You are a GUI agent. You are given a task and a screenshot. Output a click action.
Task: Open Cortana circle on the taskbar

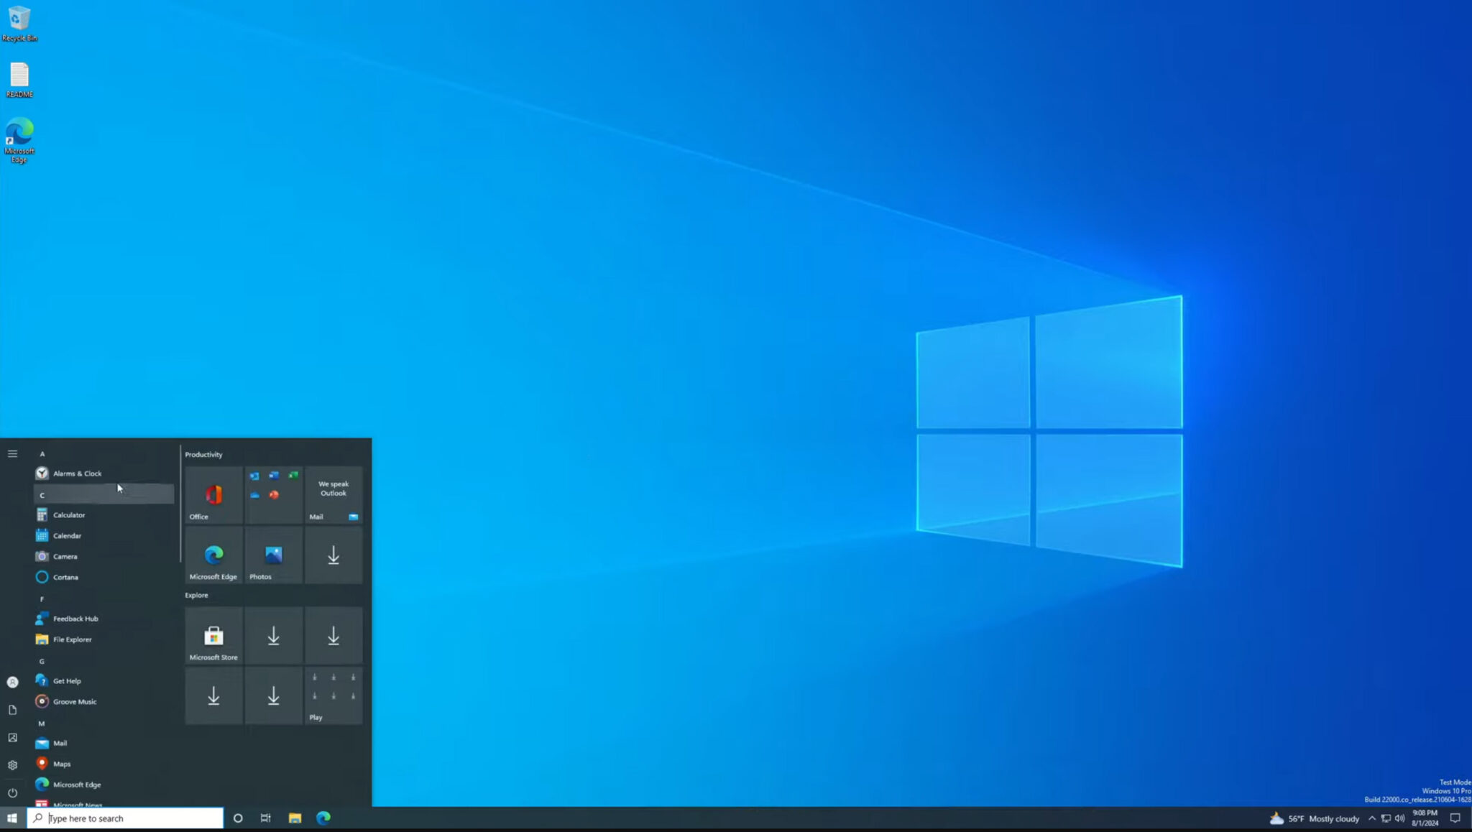click(x=237, y=818)
